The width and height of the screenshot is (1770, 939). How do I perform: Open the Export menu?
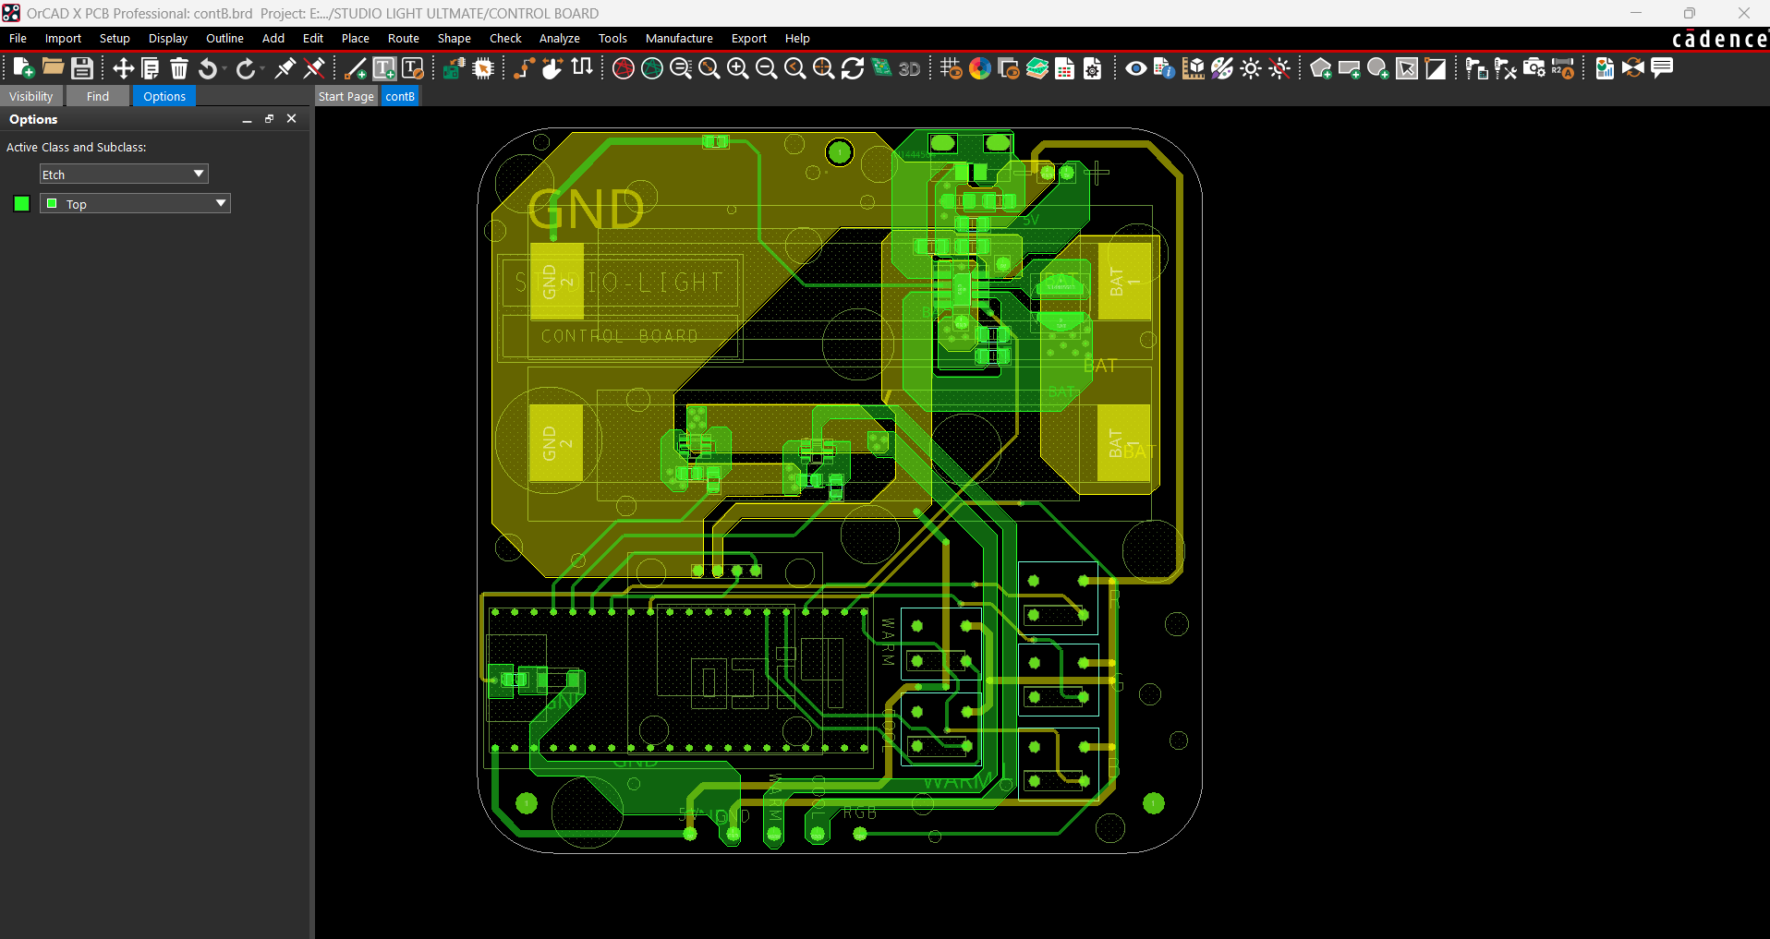(749, 39)
